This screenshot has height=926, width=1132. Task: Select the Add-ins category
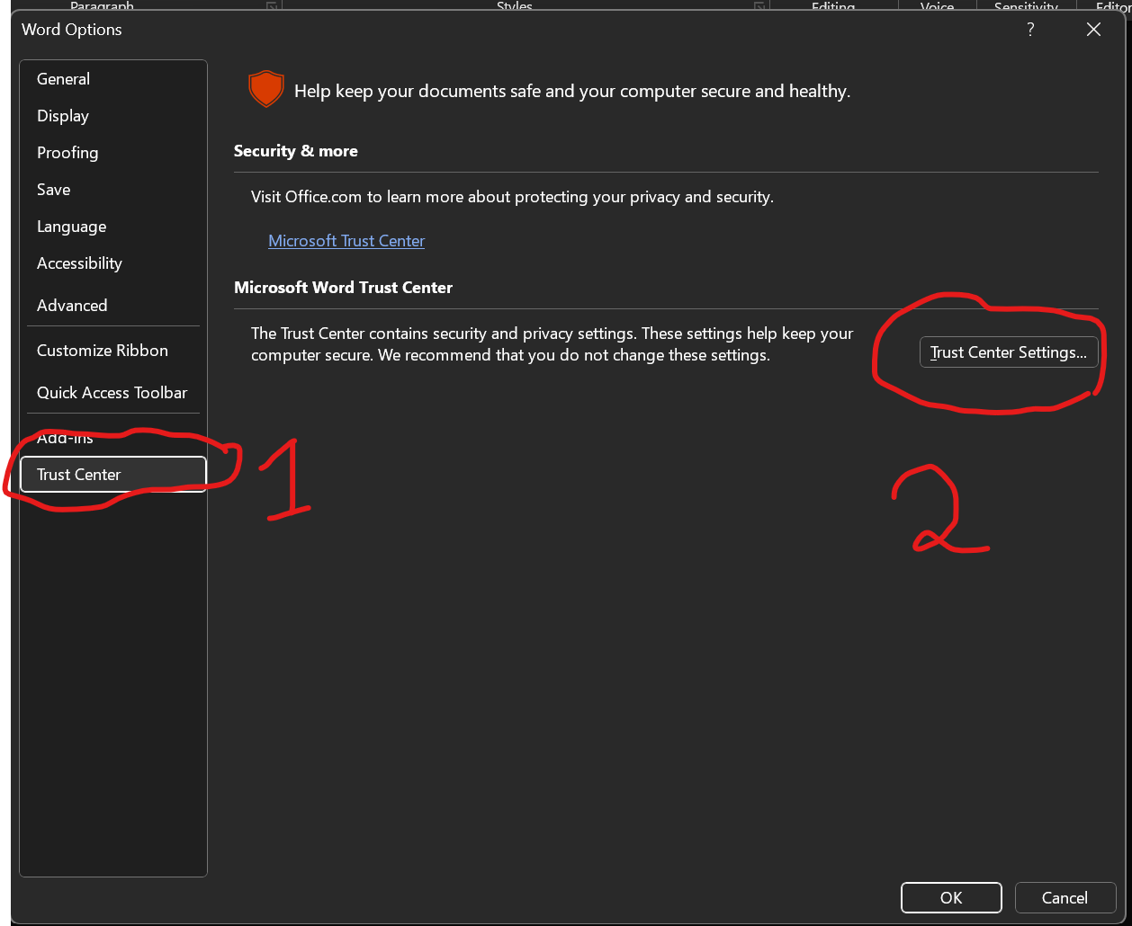tap(64, 437)
